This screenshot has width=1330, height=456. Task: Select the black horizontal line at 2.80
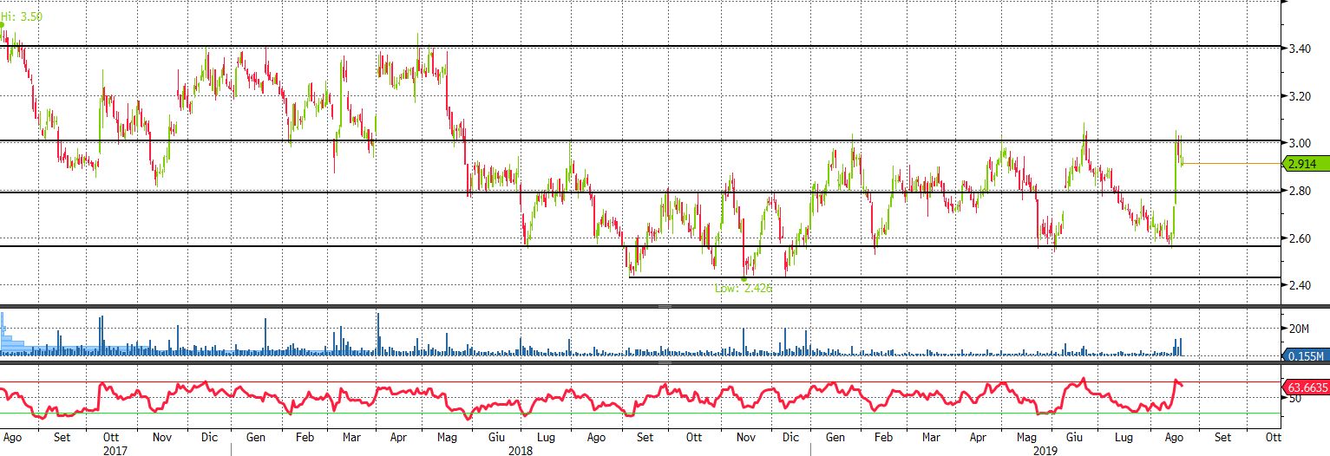640,192
